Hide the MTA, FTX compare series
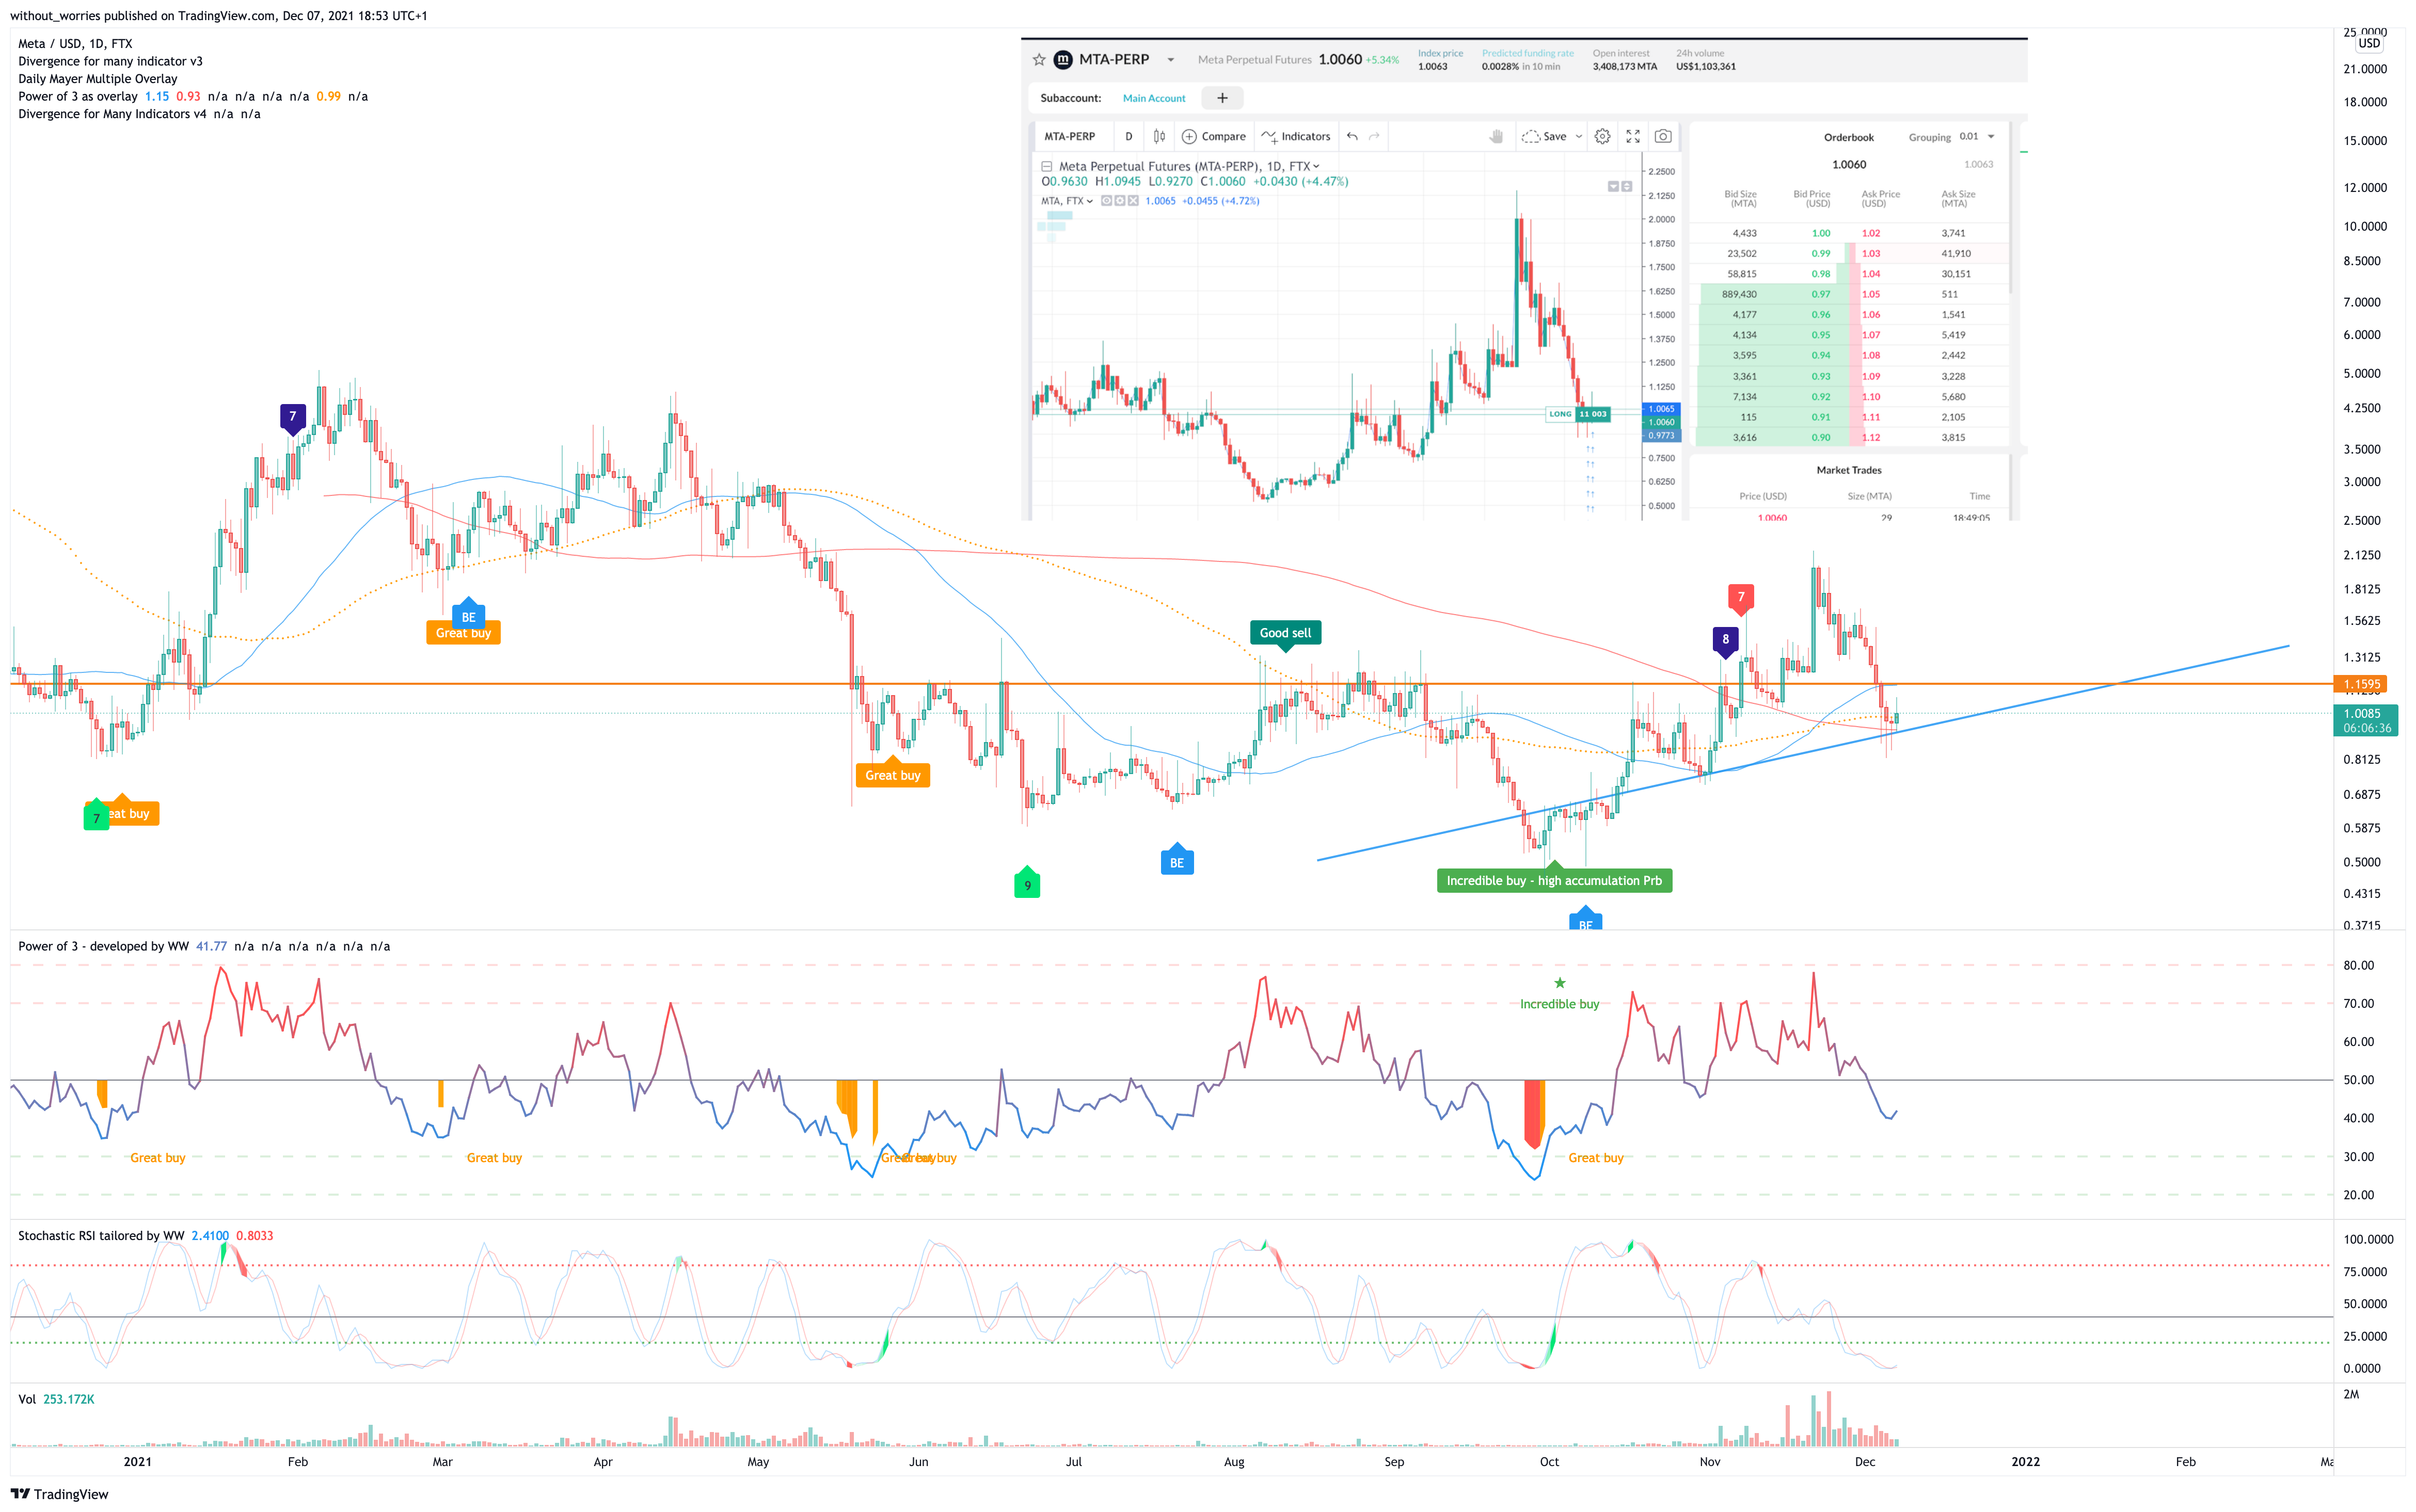The width and height of the screenshot is (2416, 1512). [x=1106, y=201]
